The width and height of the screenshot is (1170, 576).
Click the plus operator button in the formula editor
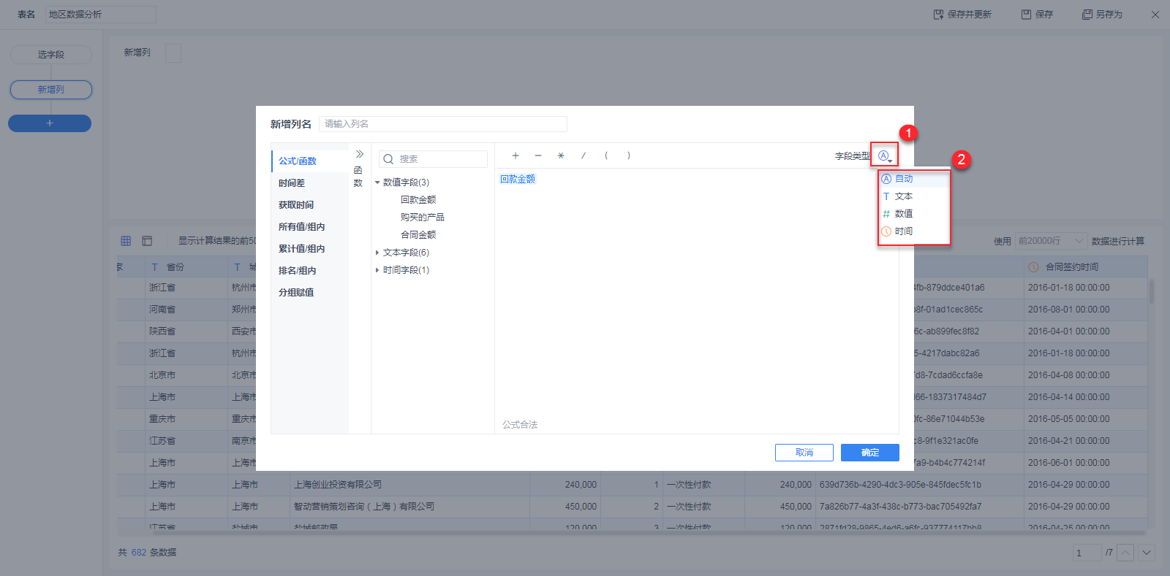point(516,155)
